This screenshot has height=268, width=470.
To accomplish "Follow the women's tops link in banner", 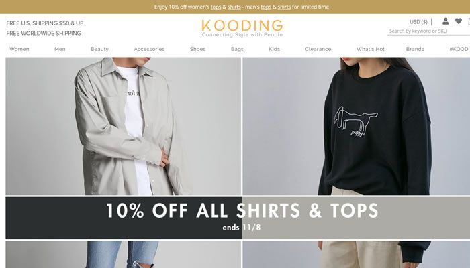I will (216, 7).
